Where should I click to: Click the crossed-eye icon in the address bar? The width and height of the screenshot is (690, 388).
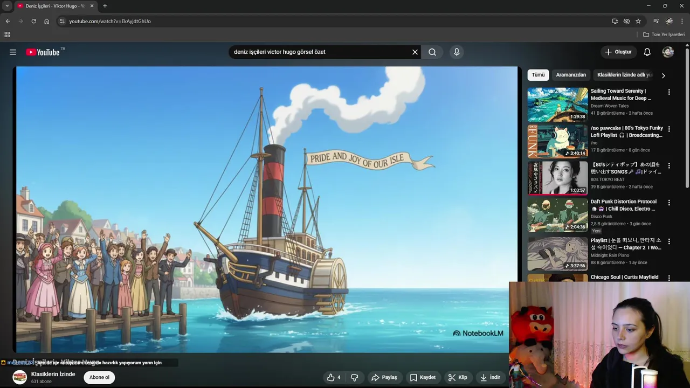(x=626, y=21)
